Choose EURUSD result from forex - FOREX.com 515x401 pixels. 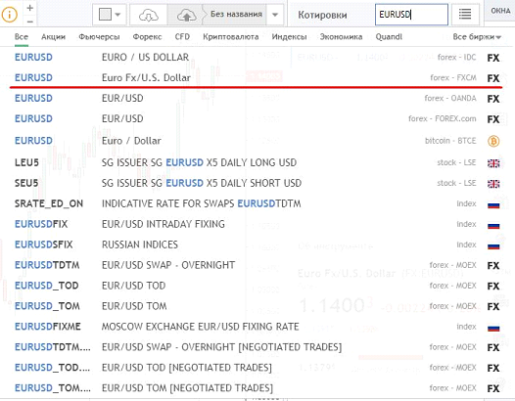pos(257,118)
